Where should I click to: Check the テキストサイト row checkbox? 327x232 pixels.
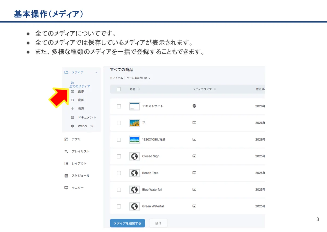pos(119,106)
